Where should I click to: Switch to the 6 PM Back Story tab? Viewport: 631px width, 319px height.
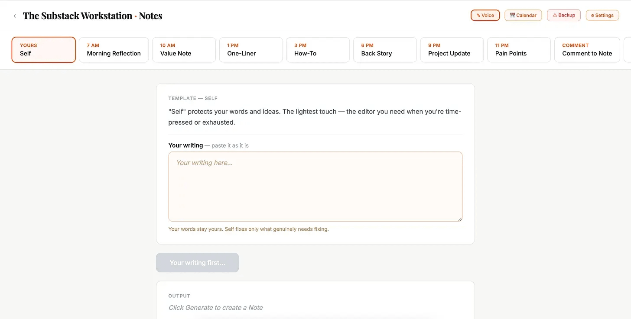[385, 50]
